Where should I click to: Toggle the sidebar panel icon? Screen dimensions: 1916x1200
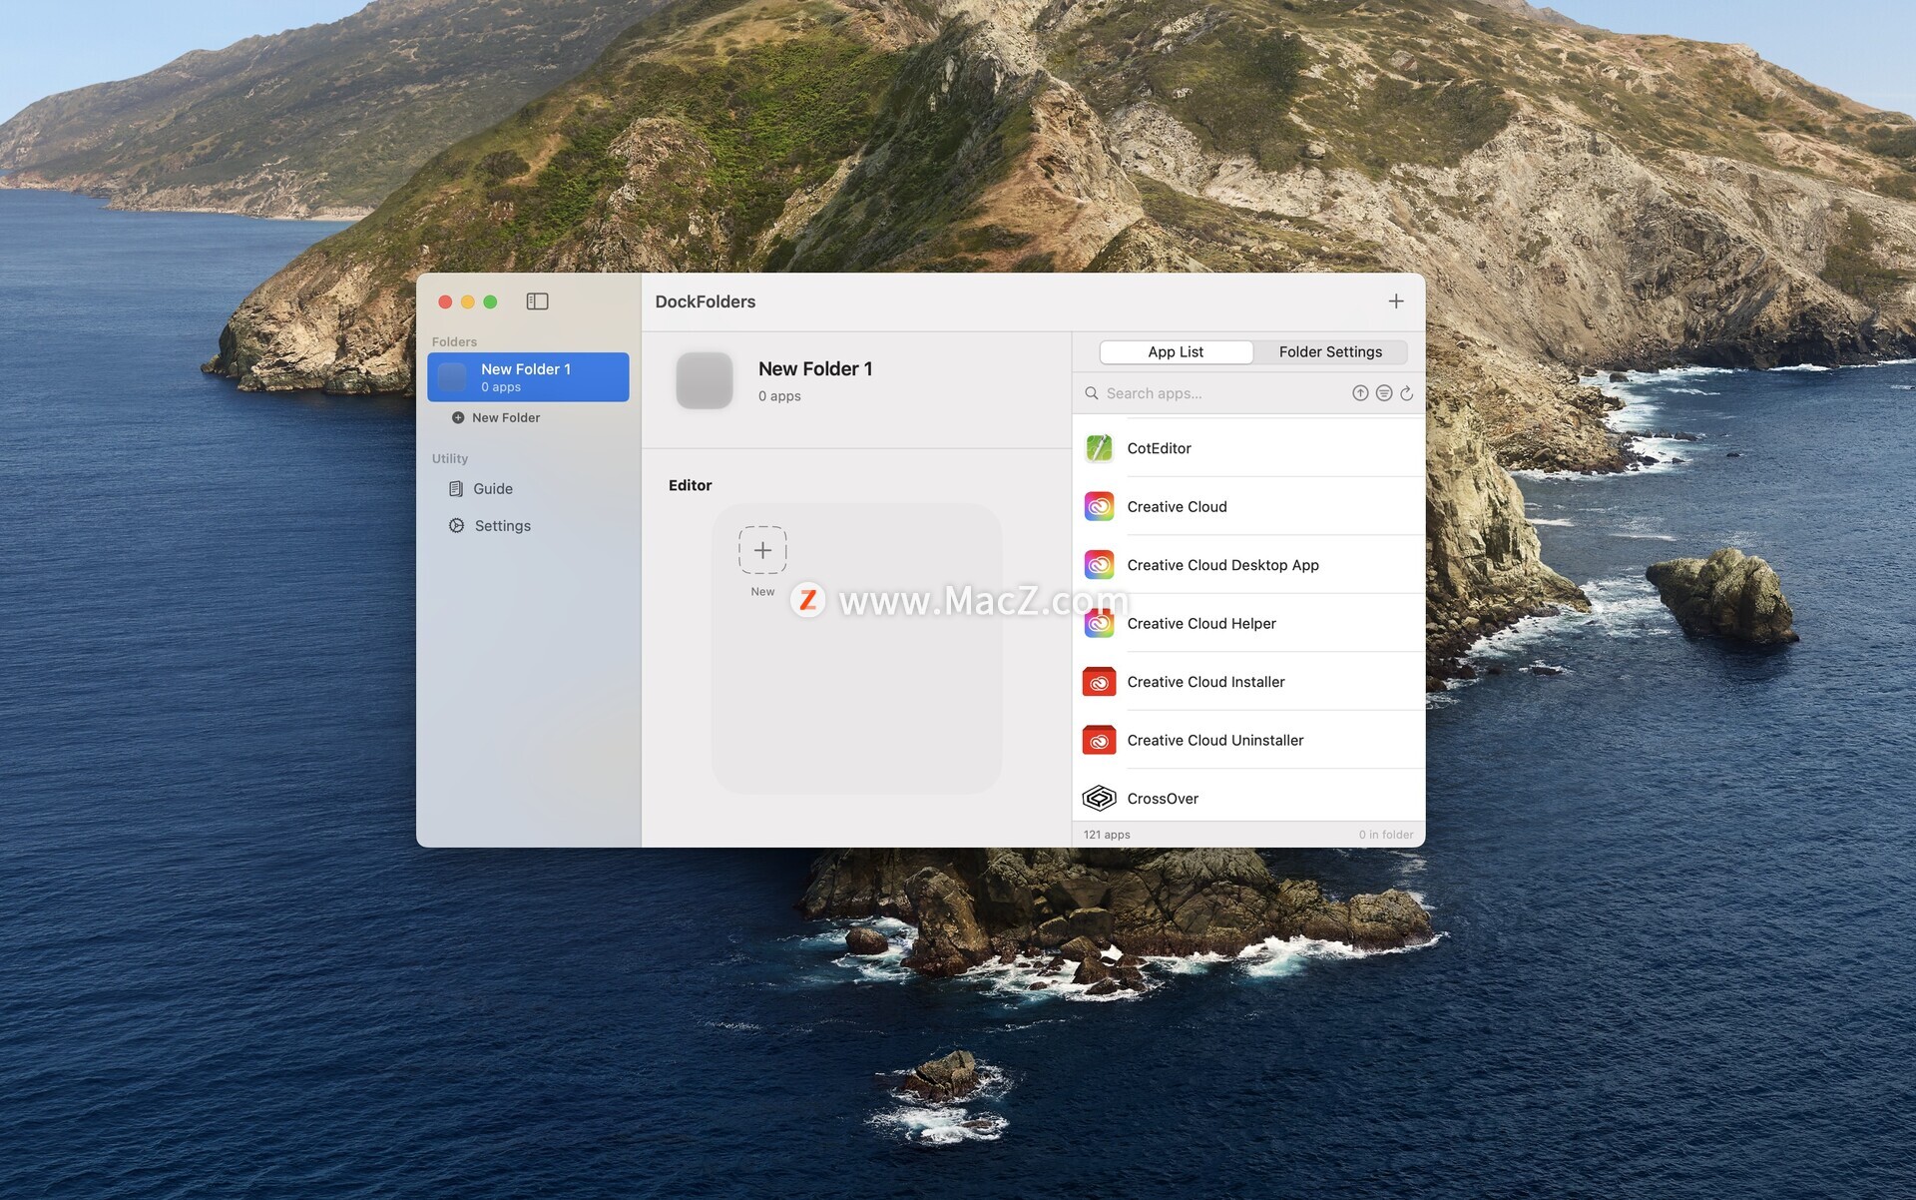click(x=537, y=301)
